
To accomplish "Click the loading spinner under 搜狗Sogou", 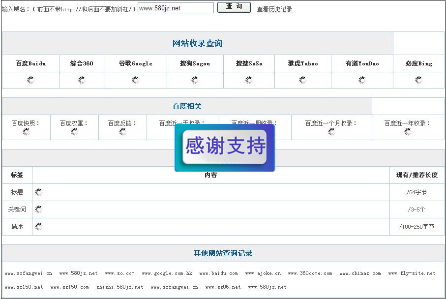I will tap(195, 80).
